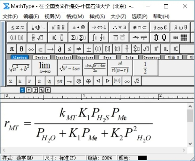The height and width of the screenshot is (161, 195).
Task: Click the vertical scrollbar up arrow
Action: tap(190, 106)
